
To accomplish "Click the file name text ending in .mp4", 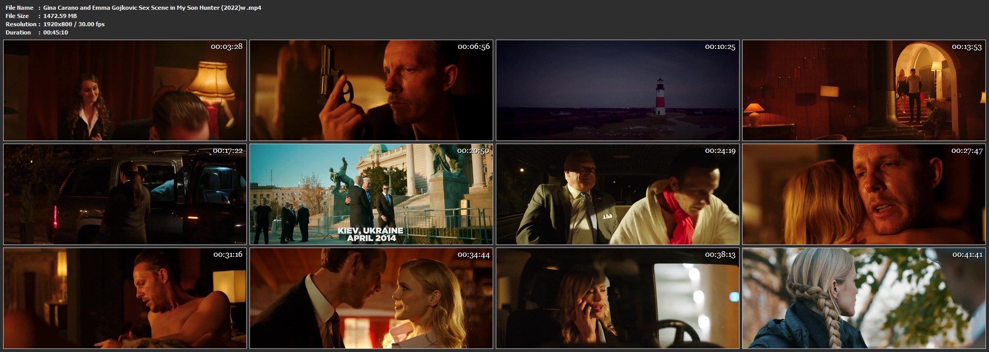I will tap(153, 8).
